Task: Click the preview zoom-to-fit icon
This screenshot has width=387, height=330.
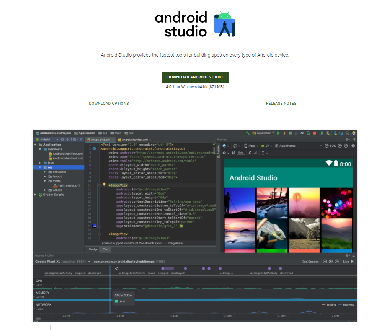Action: click(346, 146)
